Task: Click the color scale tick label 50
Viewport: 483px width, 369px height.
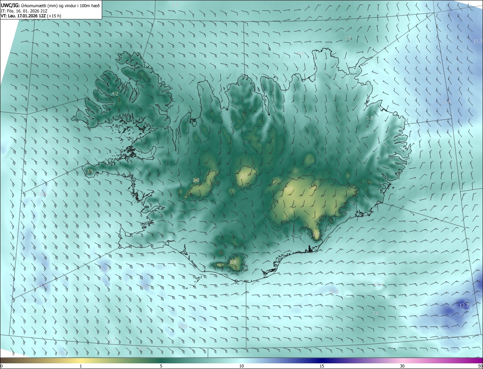Action: [x=480, y=366]
